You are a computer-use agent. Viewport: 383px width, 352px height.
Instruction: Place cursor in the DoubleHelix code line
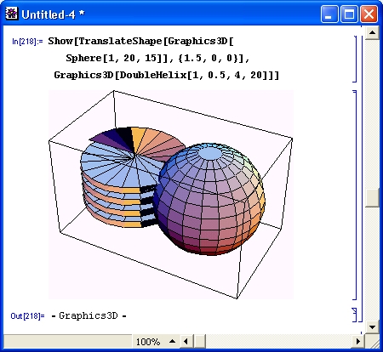click(x=167, y=75)
